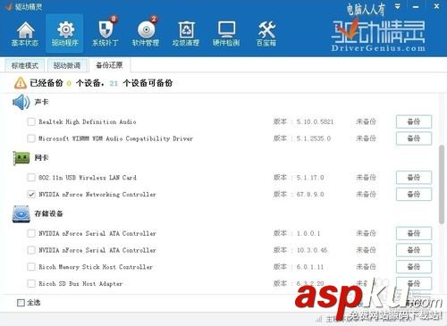This screenshot has height=326, width=447.
Task: Check Ricoh Memory Stick Host Controller checkbox
Action: pyautogui.click(x=31, y=267)
